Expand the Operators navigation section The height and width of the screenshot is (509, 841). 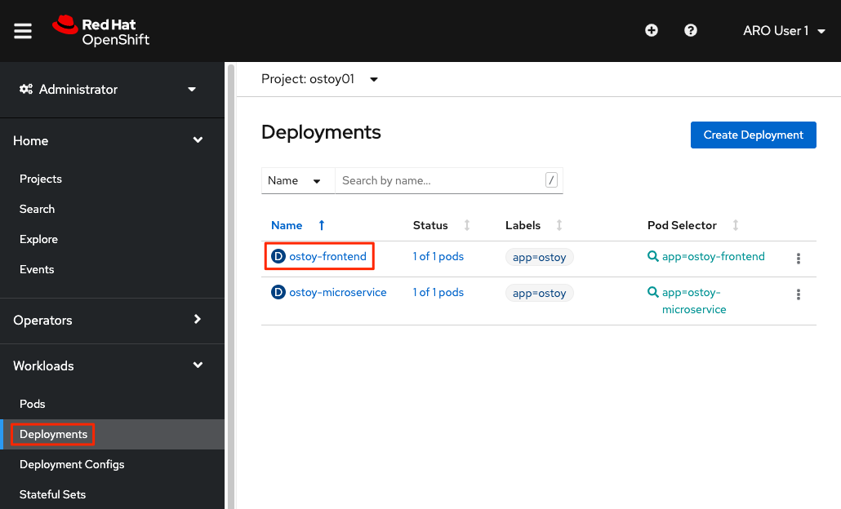click(x=112, y=320)
